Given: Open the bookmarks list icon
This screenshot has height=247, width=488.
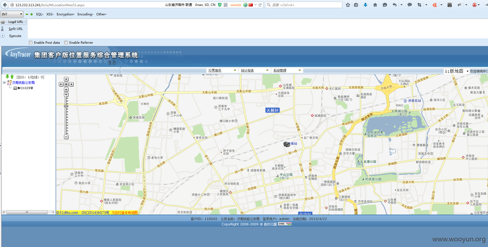Looking at the screenshot, I should 356,5.
